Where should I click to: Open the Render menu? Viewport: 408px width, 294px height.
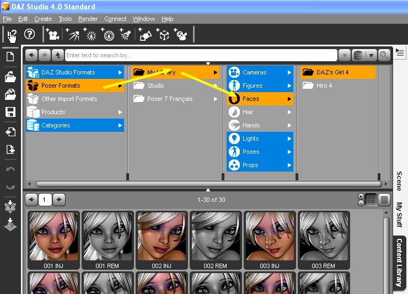(88, 19)
